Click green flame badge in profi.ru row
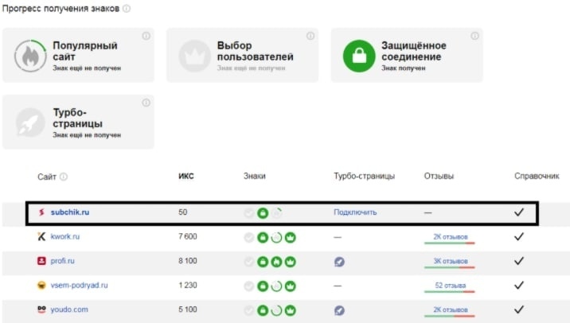The height and width of the screenshot is (323, 570). click(x=276, y=262)
